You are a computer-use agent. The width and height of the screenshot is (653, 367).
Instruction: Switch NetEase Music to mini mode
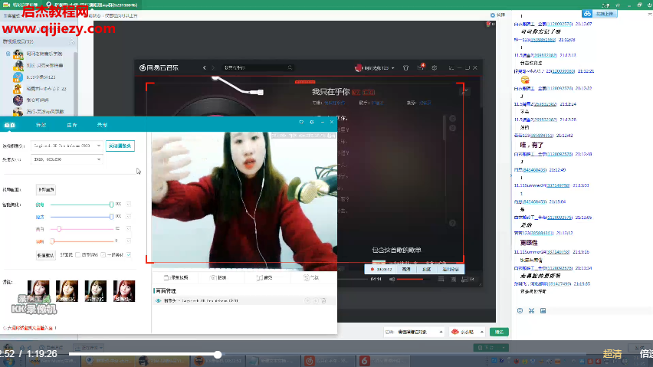tap(451, 67)
